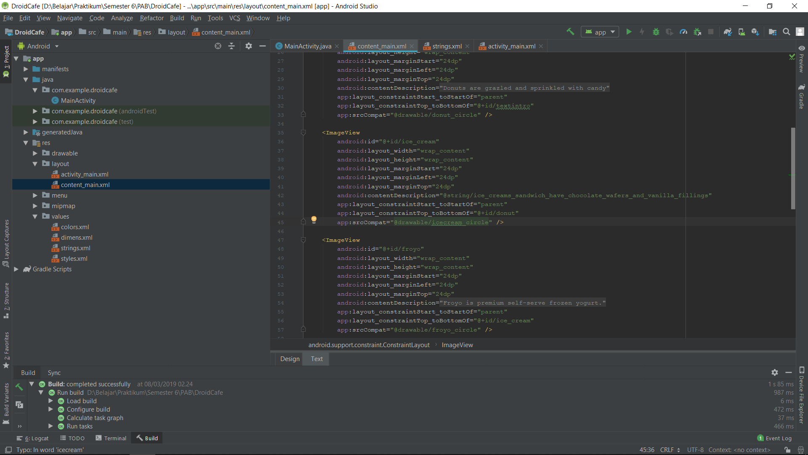
Task: Open the Android profiler gauge icon
Action: coord(683,32)
